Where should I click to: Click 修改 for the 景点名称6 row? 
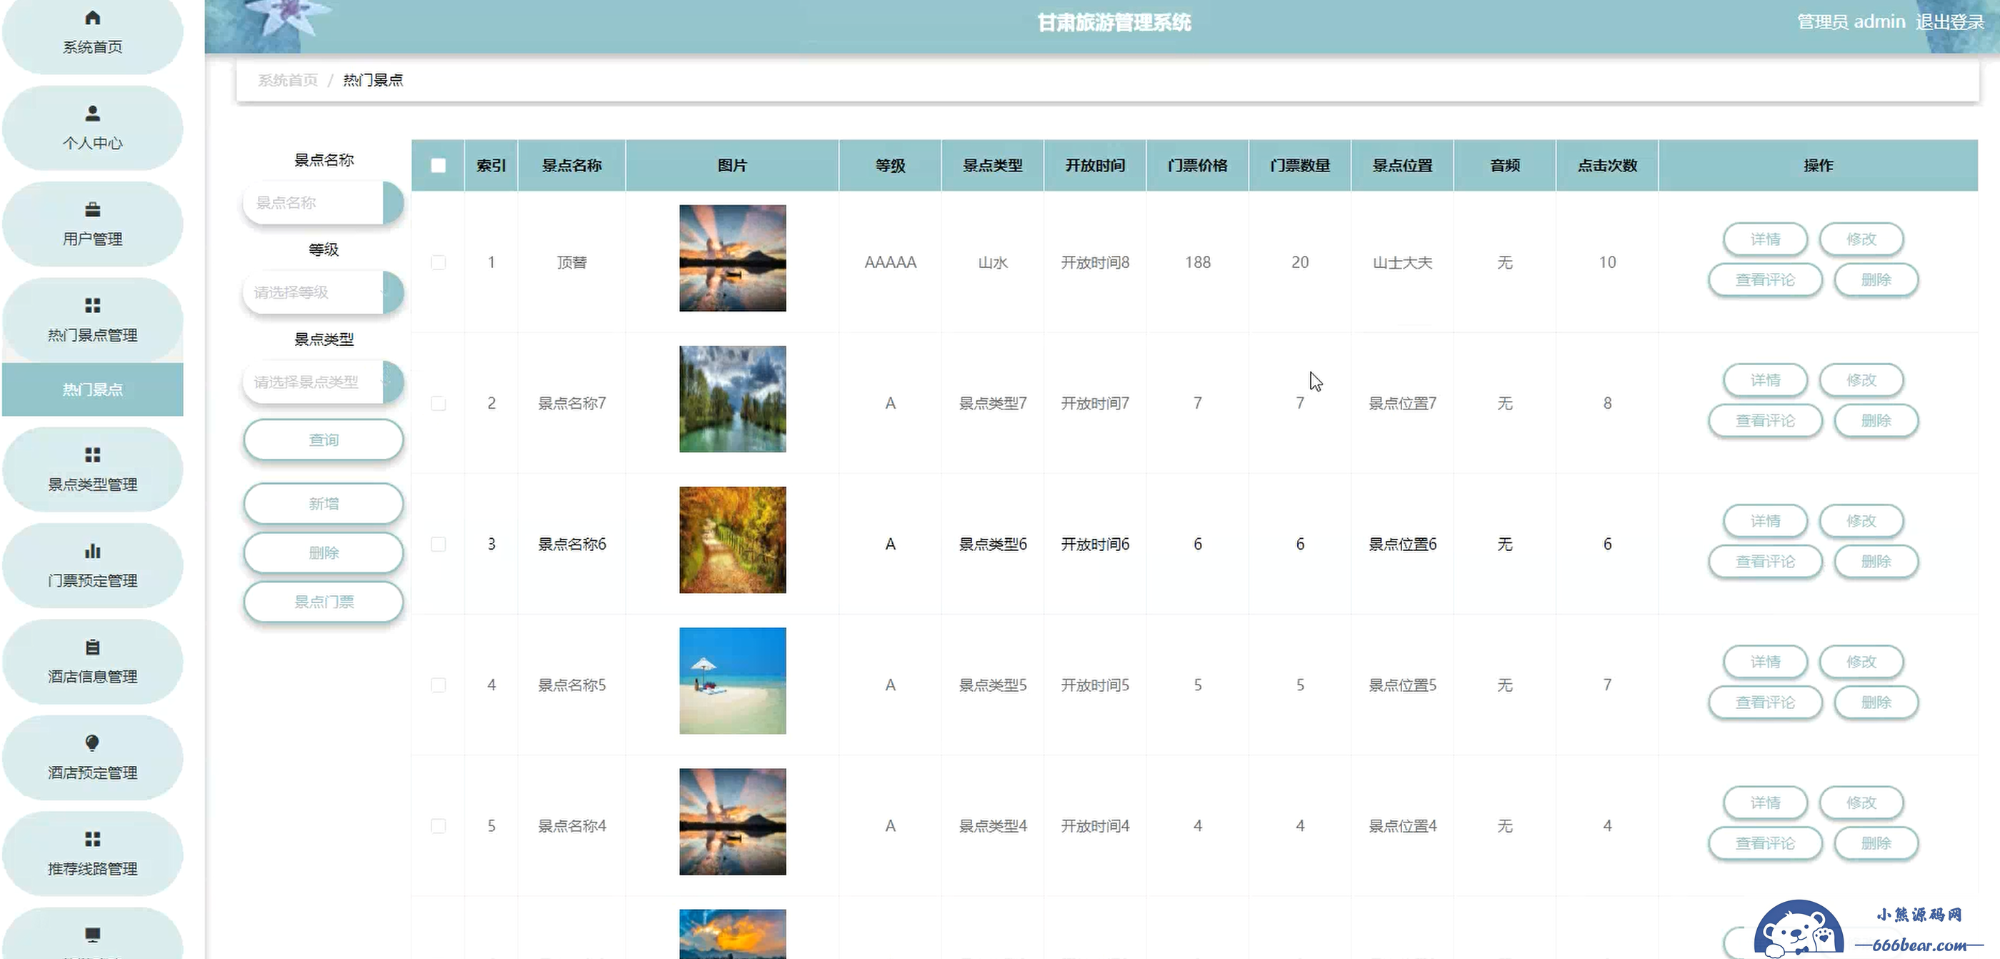(1861, 521)
